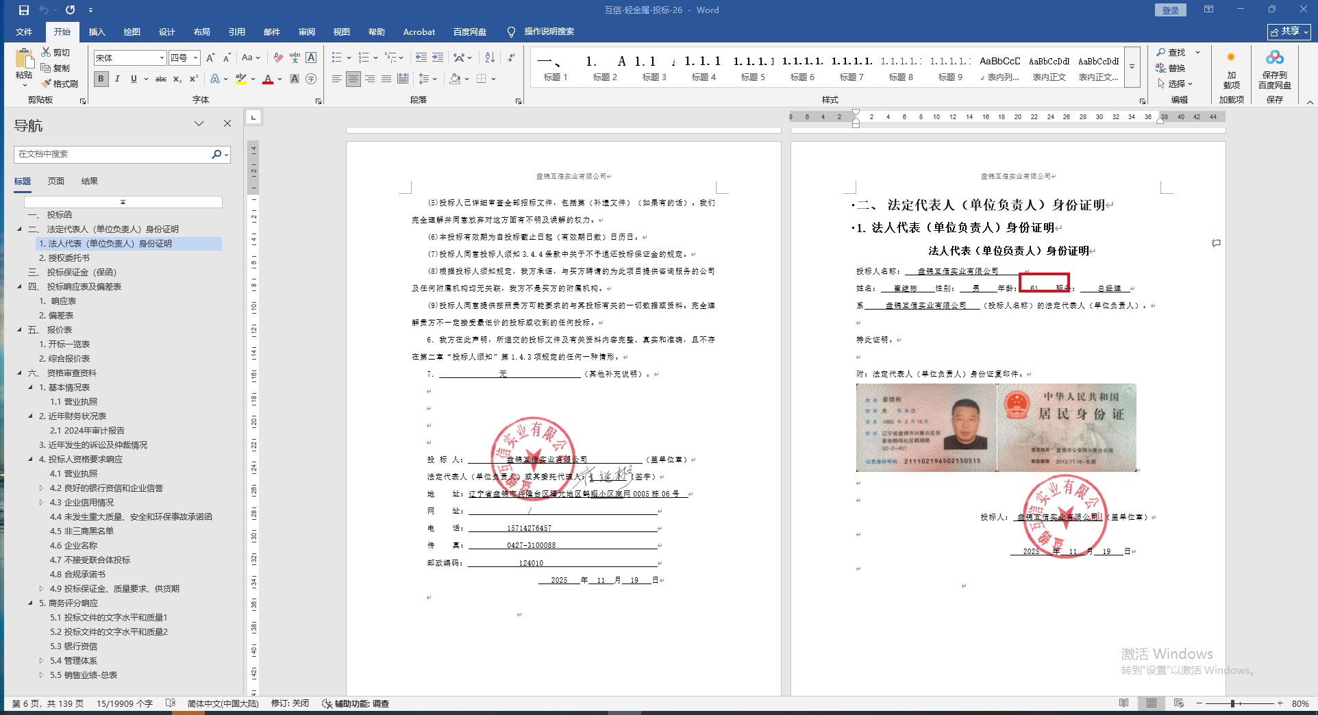Open the Navigation pane options dropdown

pyautogui.click(x=199, y=124)
